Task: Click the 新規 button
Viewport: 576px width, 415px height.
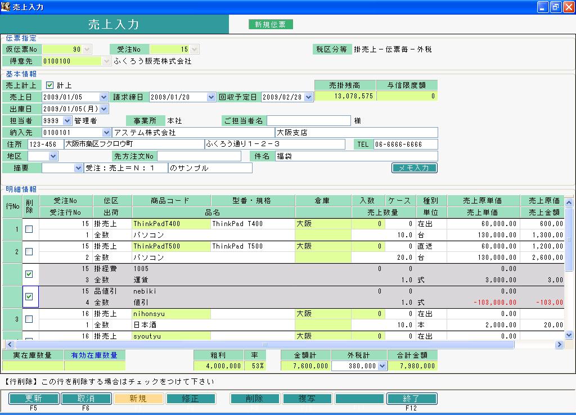Action: tap(138, 399)
